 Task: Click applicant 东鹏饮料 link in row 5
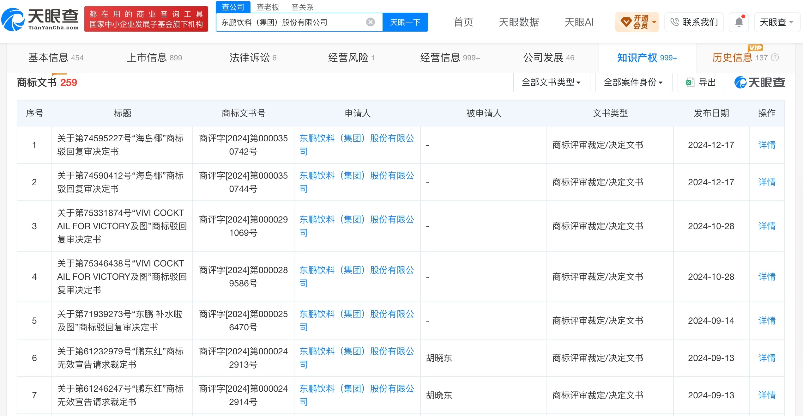tap(357, 321)
